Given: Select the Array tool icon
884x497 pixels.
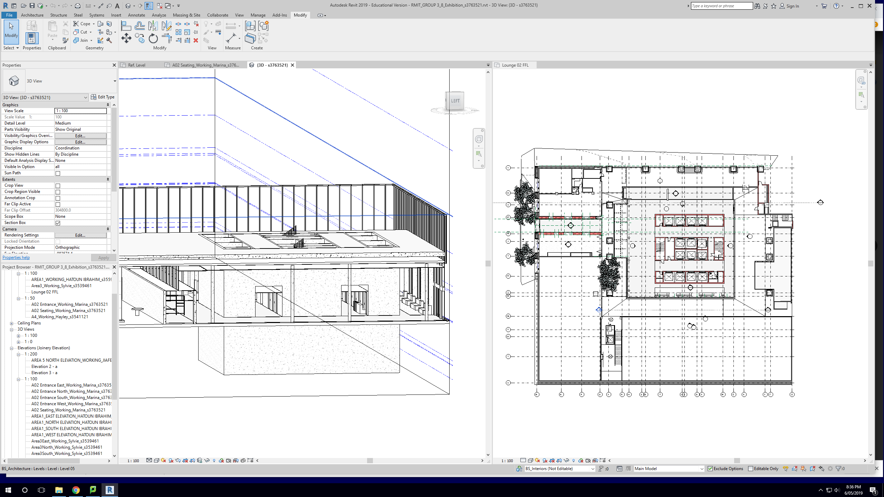Looking at the screenshot, I should tap(179, 32).
